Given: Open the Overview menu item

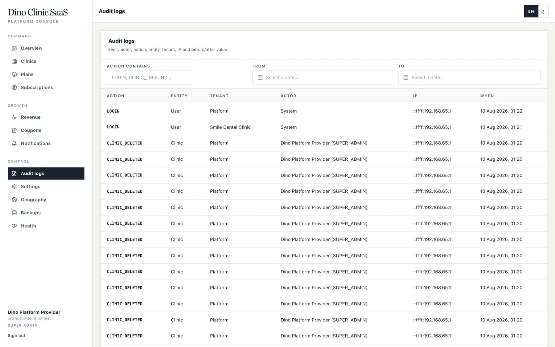Looking at the screenshot, I should (x=46, y=48).
